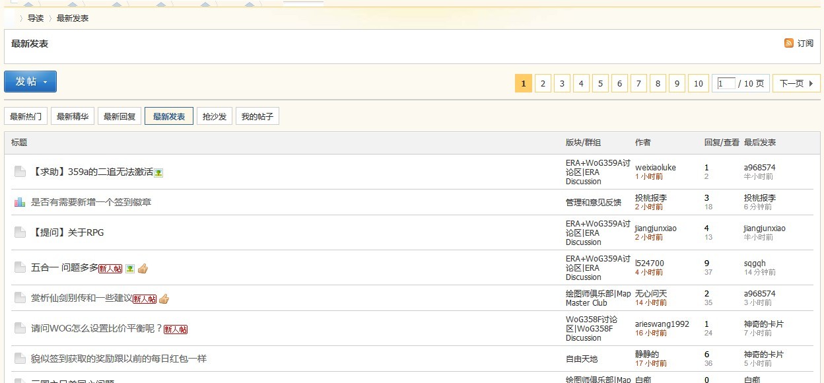Click the 新人帖 badge after 赏析仙剑别传和一些建议

tap(145, 298)
